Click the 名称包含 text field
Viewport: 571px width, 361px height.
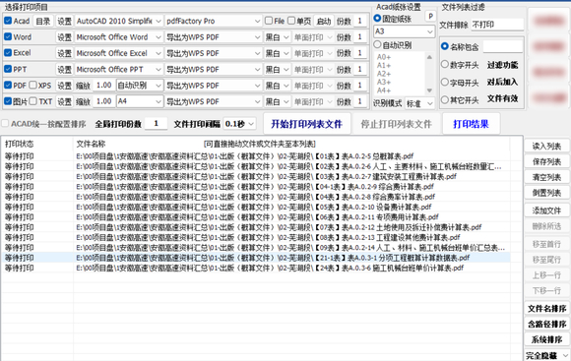pos(502,46)
